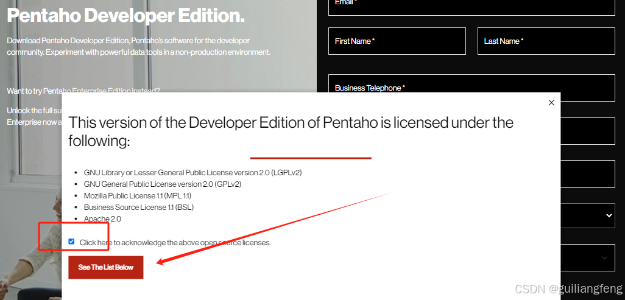Untick the acknowledge open source licenses checkbox
Screen dimensions: 625x300
click(71, 242)
